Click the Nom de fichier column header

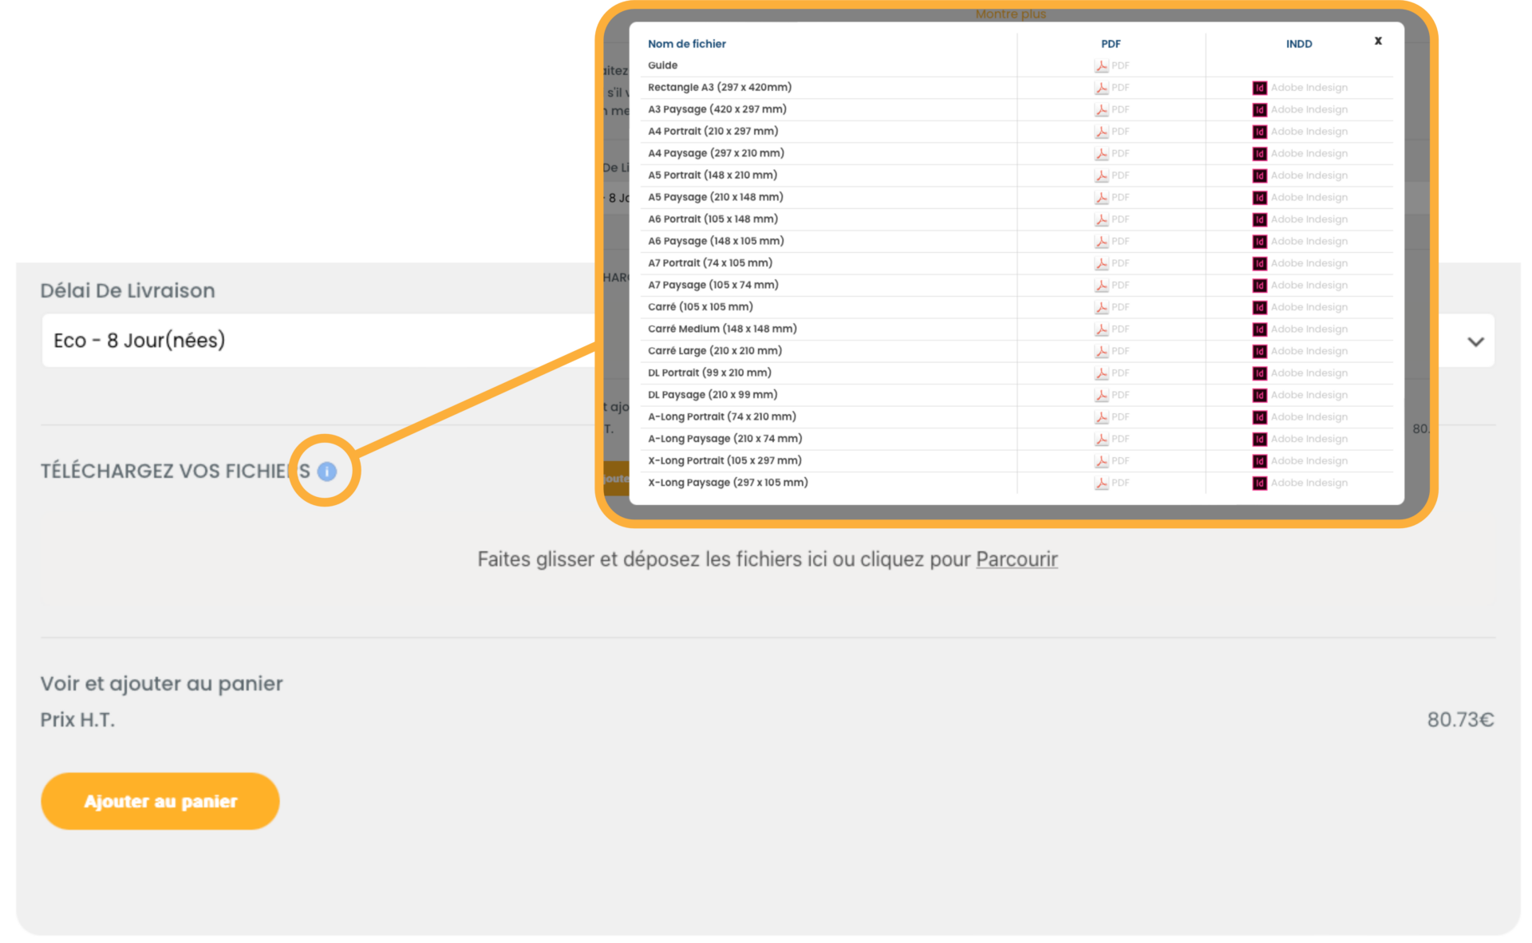coord(686,44)
